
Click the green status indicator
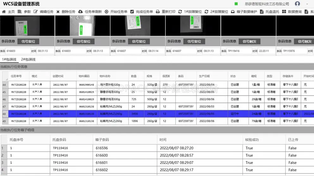point(236,4)
